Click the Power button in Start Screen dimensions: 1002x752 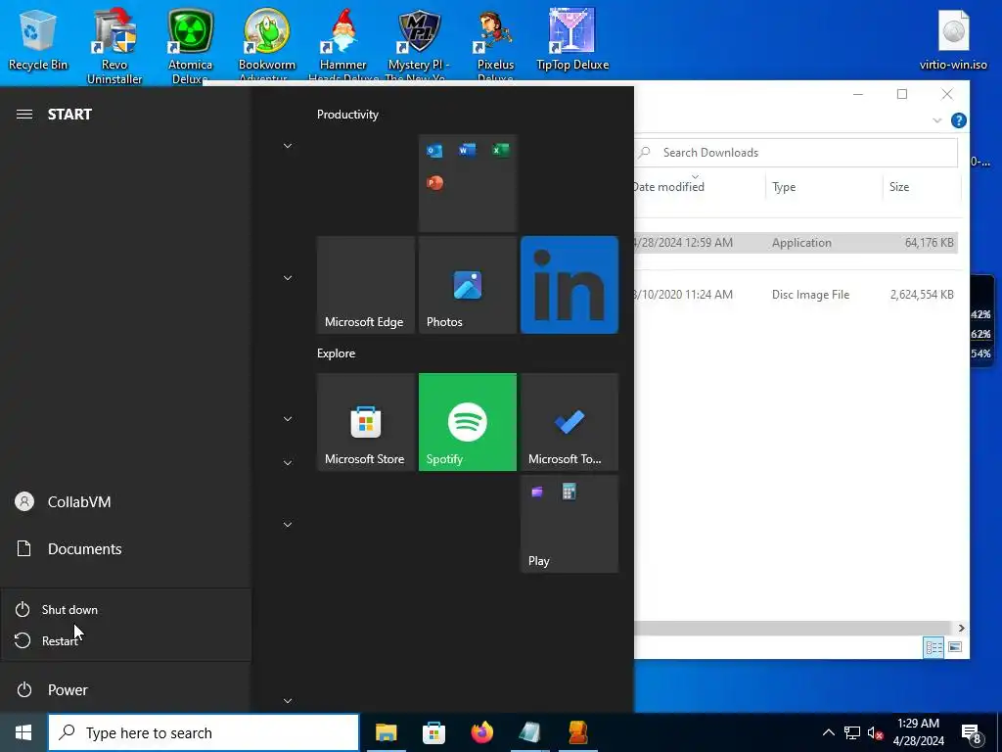(126, 689)
